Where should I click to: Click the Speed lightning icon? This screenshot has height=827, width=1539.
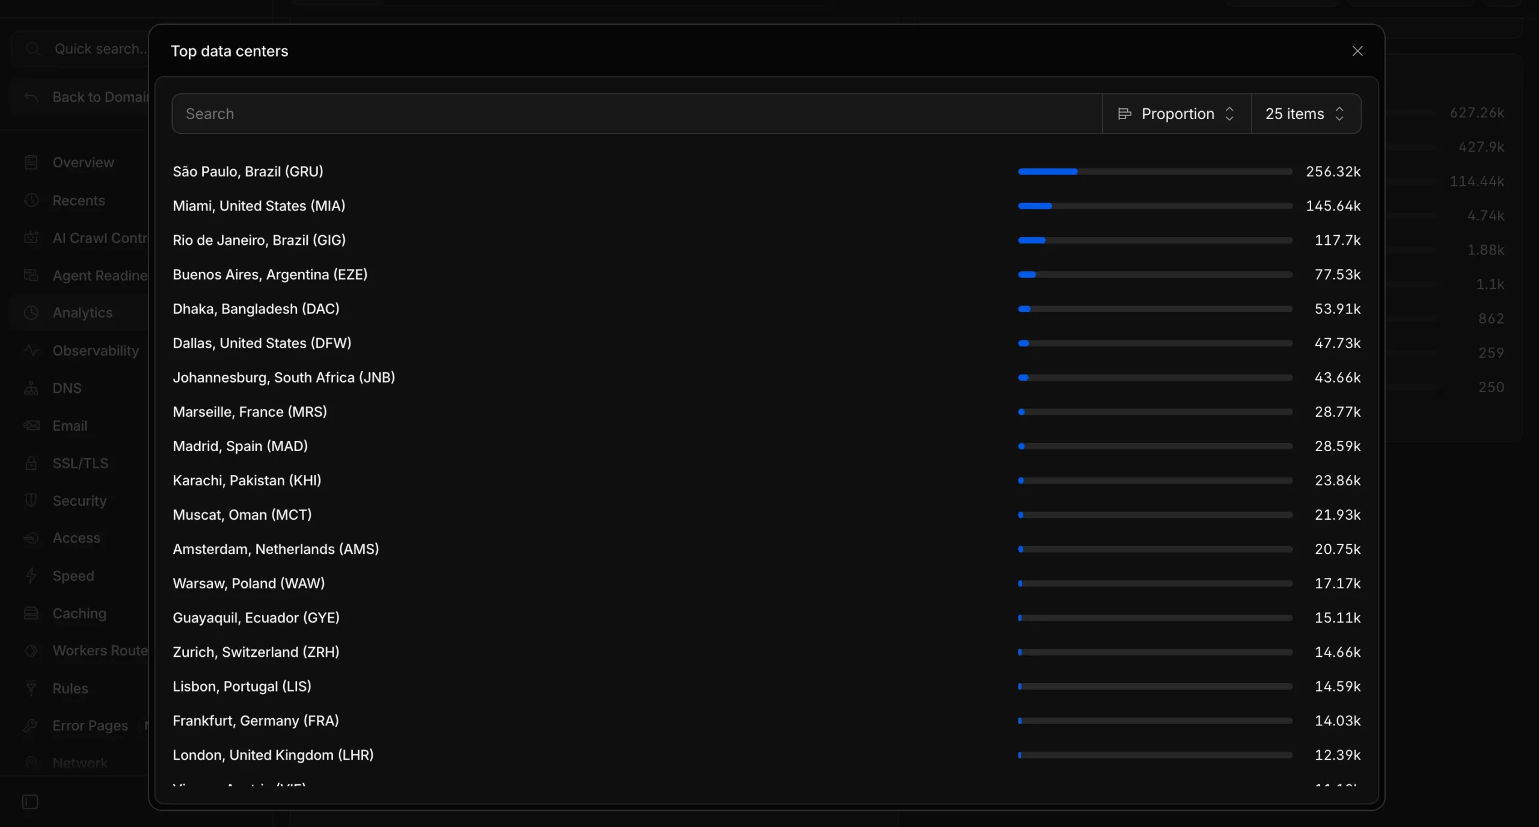click(x=31, y=576)
